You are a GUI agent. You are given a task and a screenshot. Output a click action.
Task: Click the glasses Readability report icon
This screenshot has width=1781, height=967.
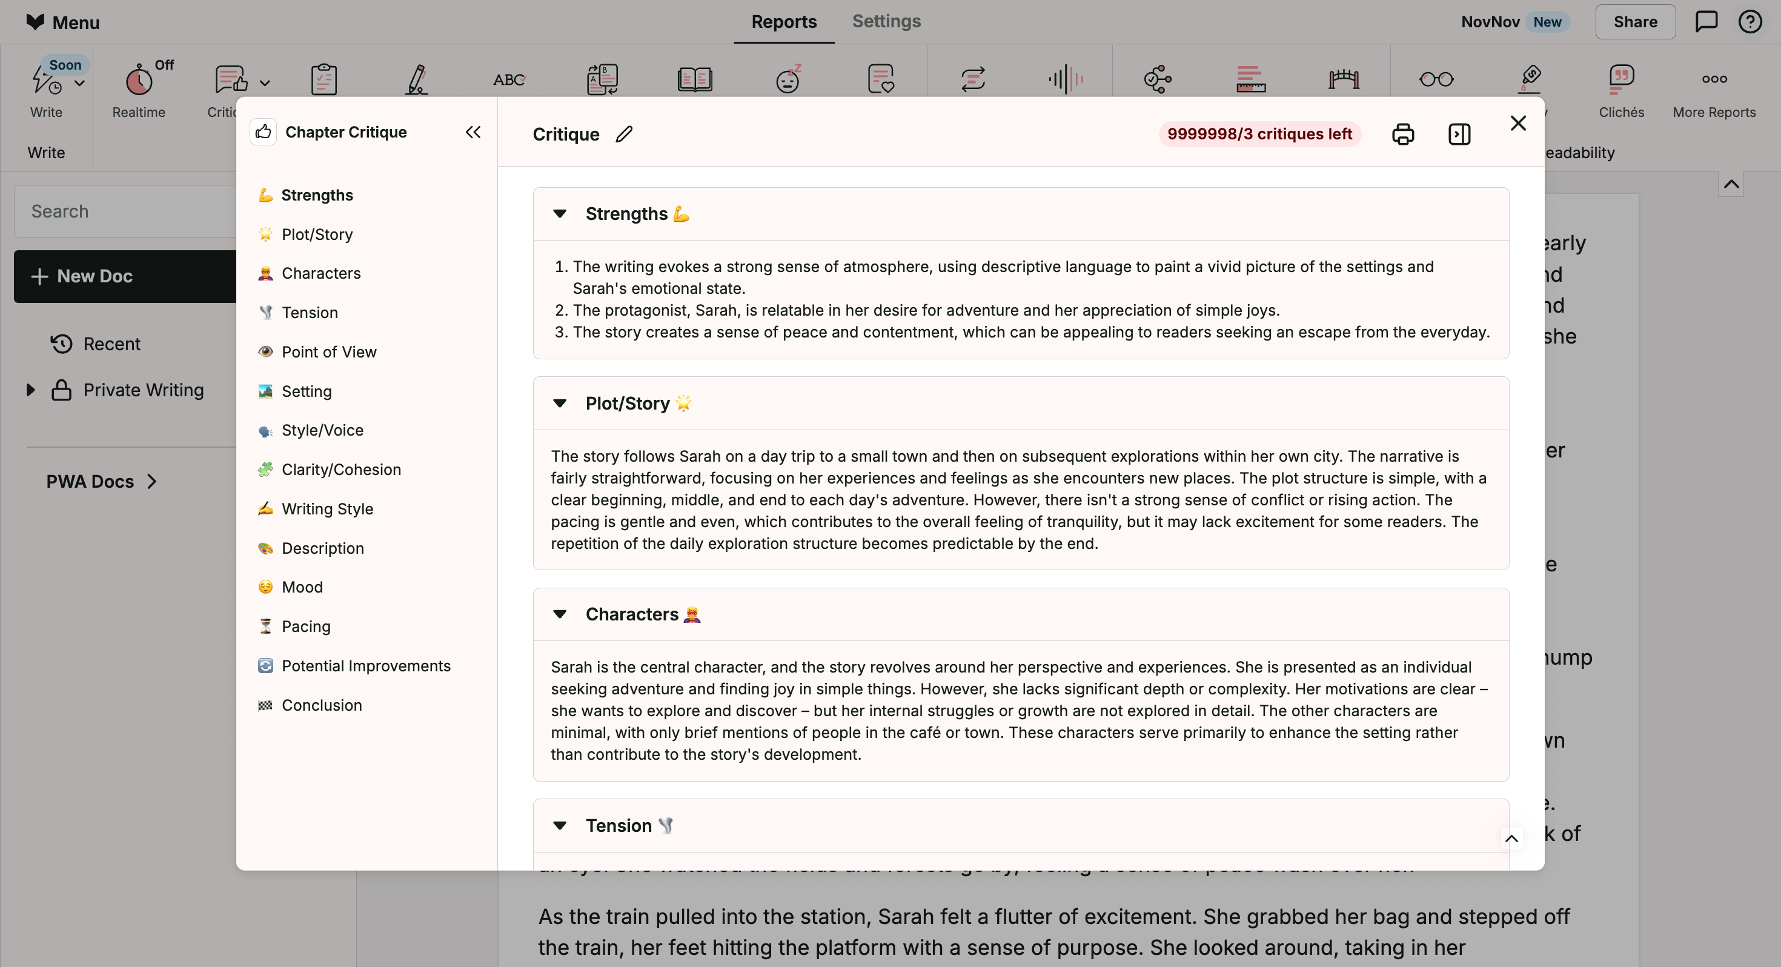(x=1436, y=79)
